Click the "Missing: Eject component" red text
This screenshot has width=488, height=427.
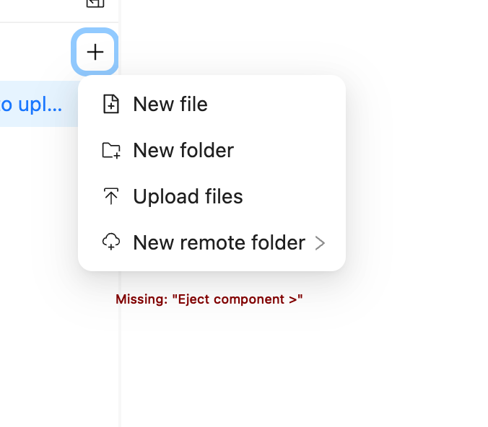point(209,299)
